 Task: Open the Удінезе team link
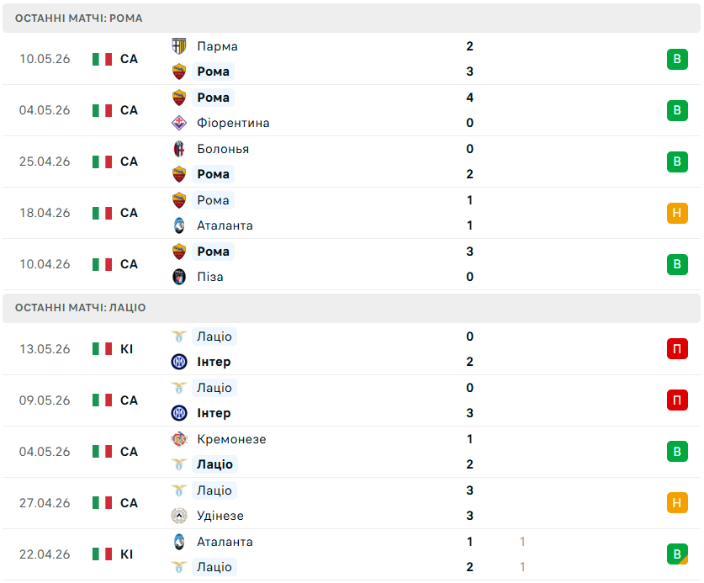[x=220, y=516]
